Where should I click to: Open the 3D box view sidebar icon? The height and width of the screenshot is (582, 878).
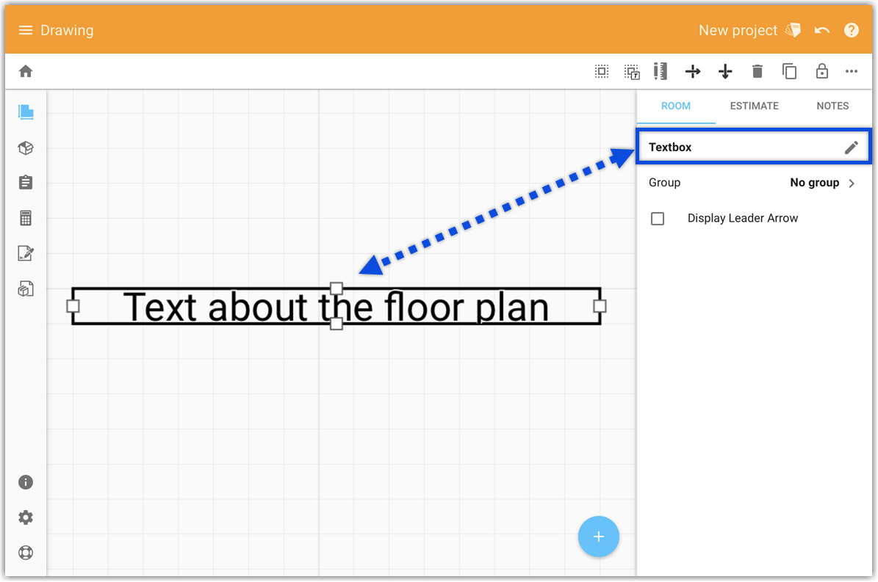tap(26, 148)
